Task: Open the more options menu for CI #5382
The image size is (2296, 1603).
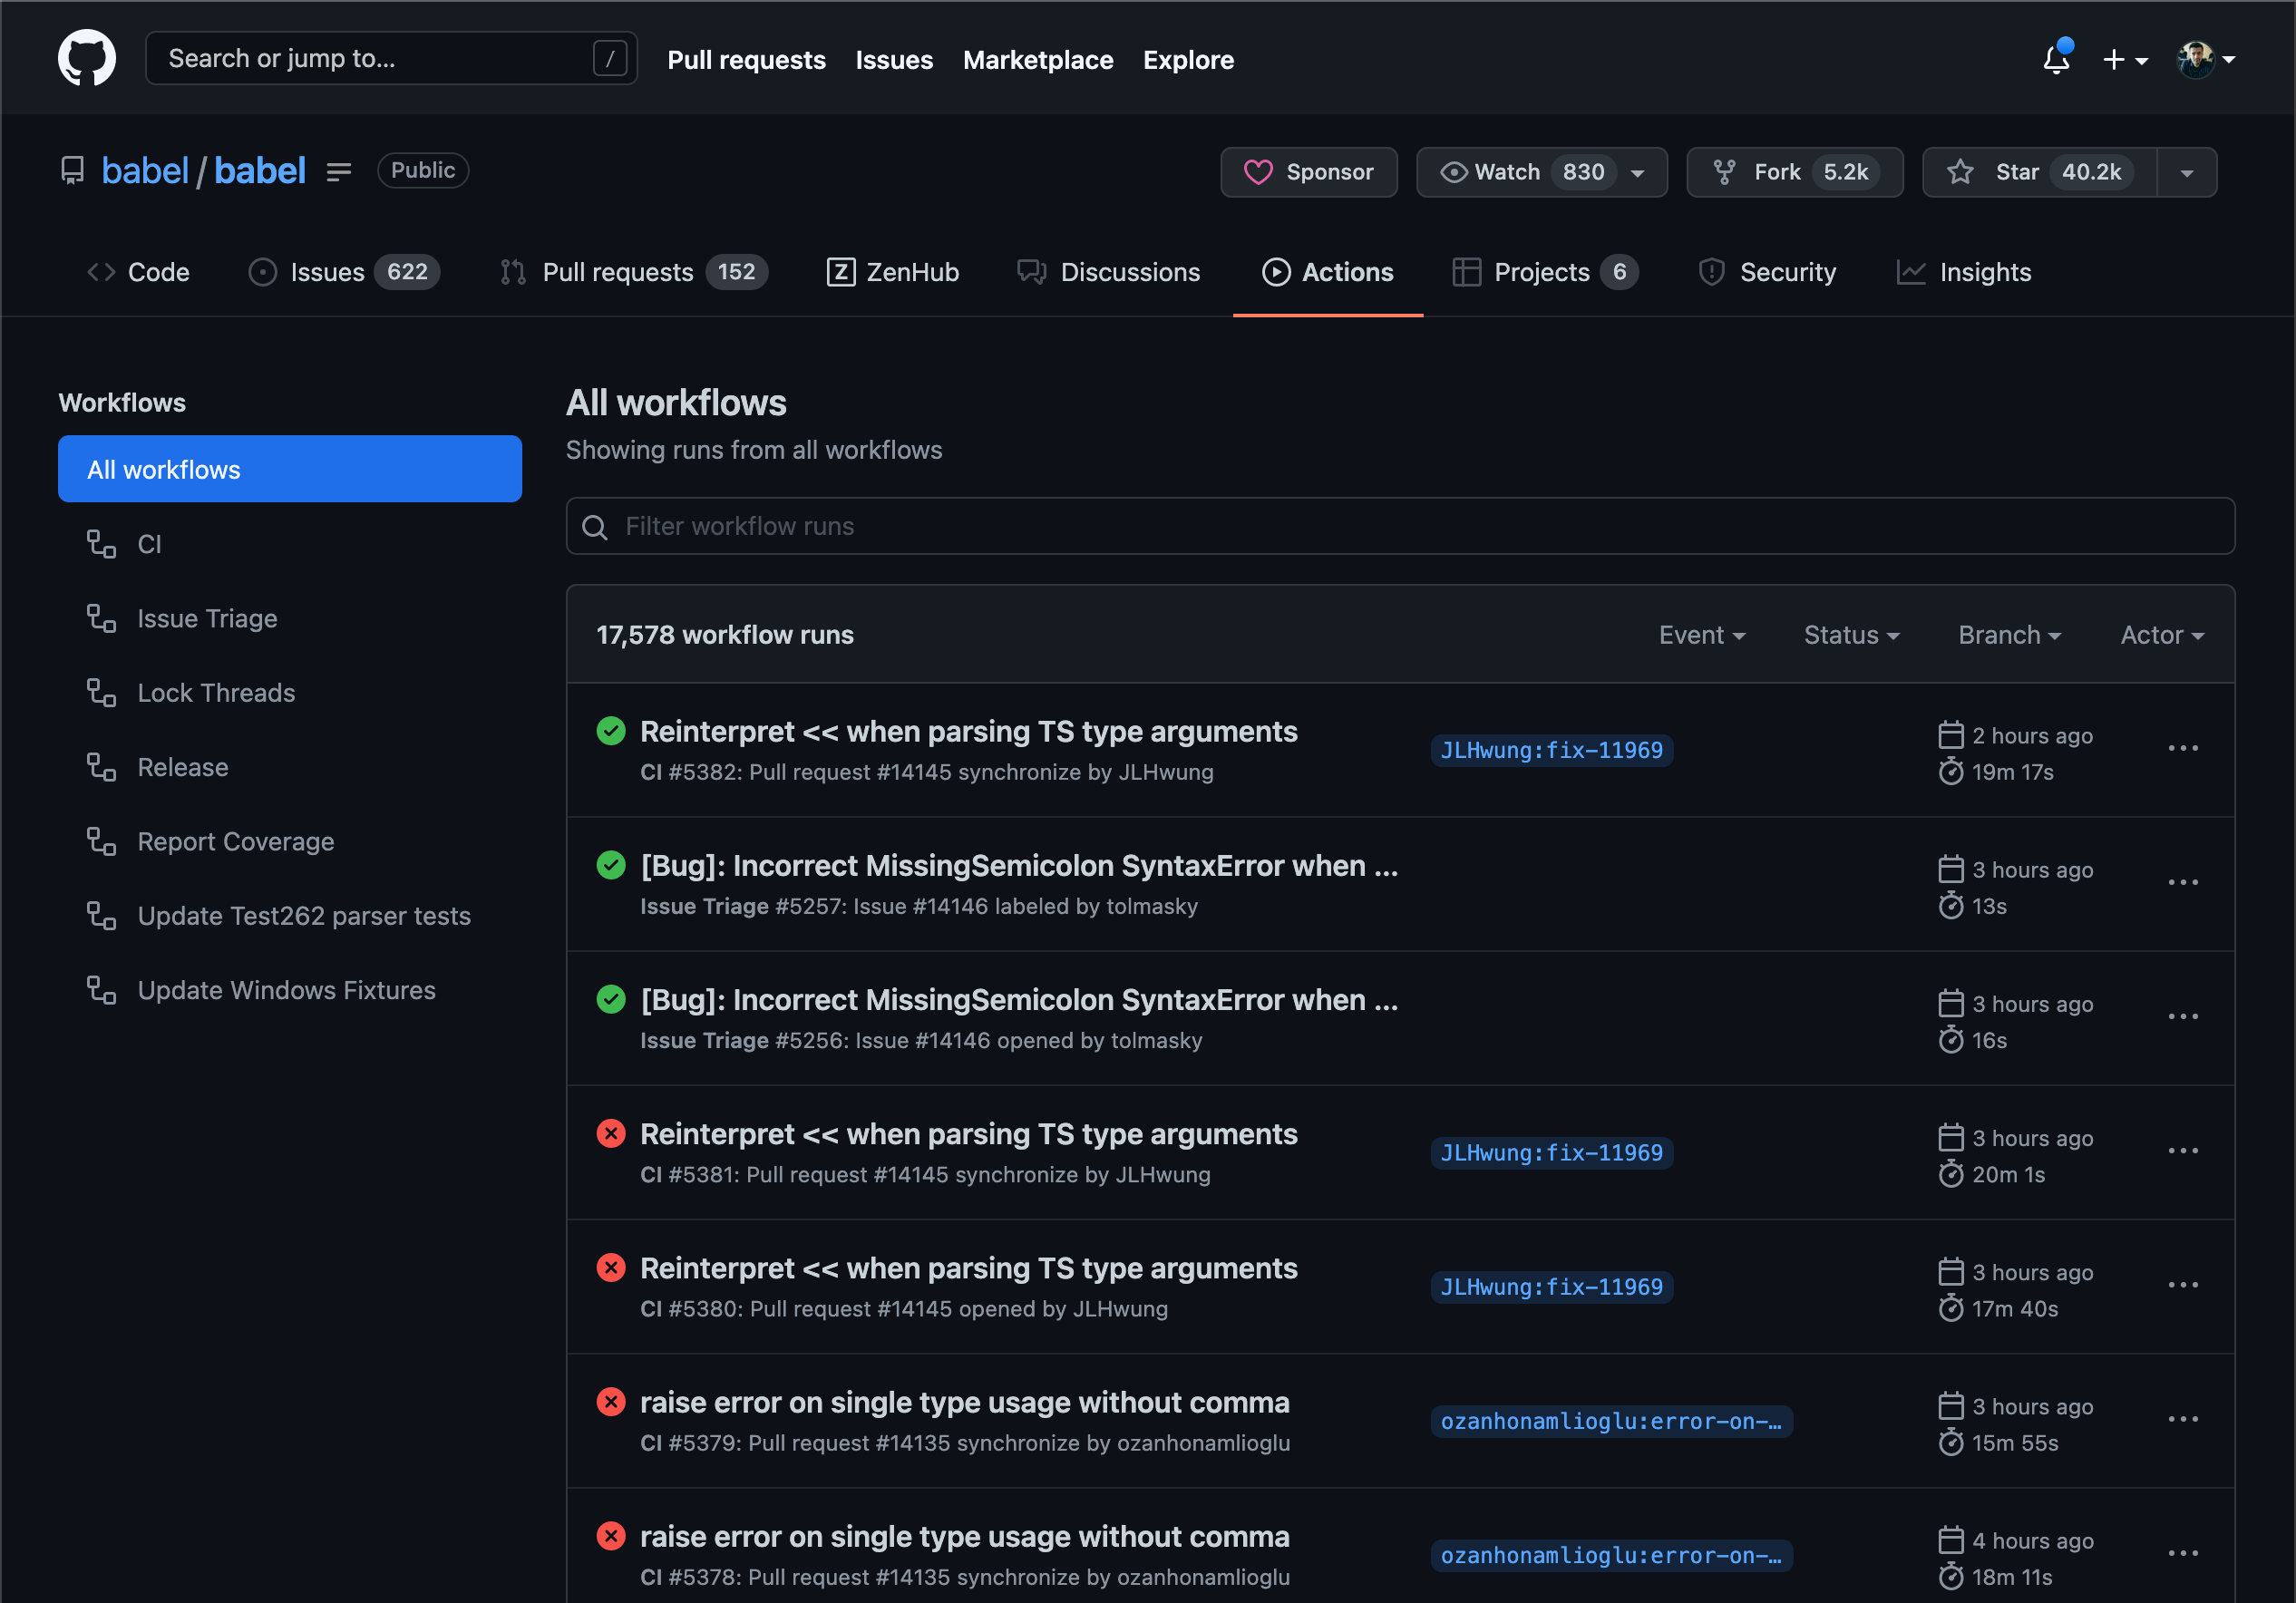Action: [2183, 749]
